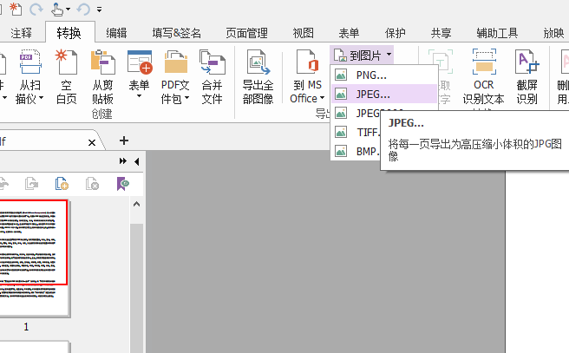Open the 转换 ribbon tab
The width and height of the screenshot is (569, 353).
(x=69, y=33)
